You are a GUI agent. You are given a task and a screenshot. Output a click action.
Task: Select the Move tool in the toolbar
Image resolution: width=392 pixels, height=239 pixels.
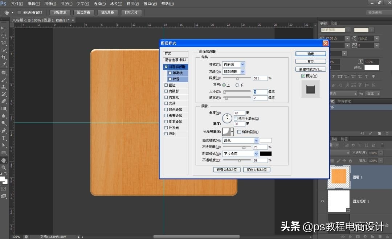pos(4,28)
